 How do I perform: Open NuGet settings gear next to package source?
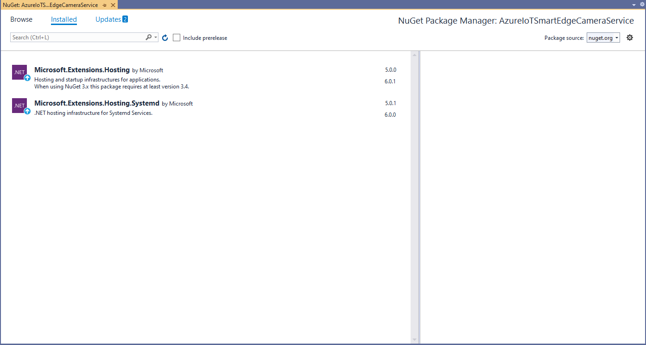(x=629, y=38)
